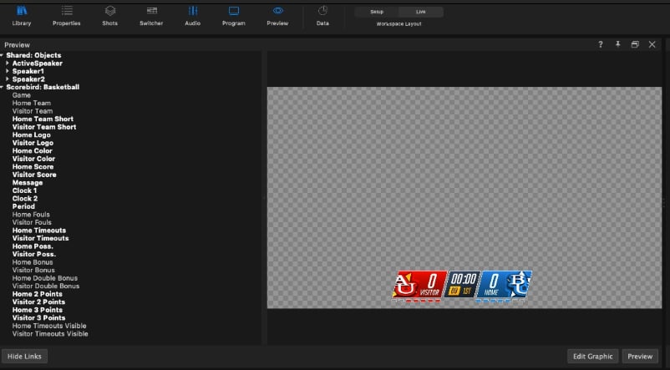The image size is (670, 370).
Task: Open the Shots panel icon
Action: [x=109, y=11]
